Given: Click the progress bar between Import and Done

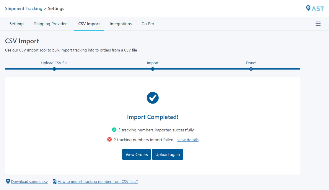Looking at the screenshot, I should point(202,69).
